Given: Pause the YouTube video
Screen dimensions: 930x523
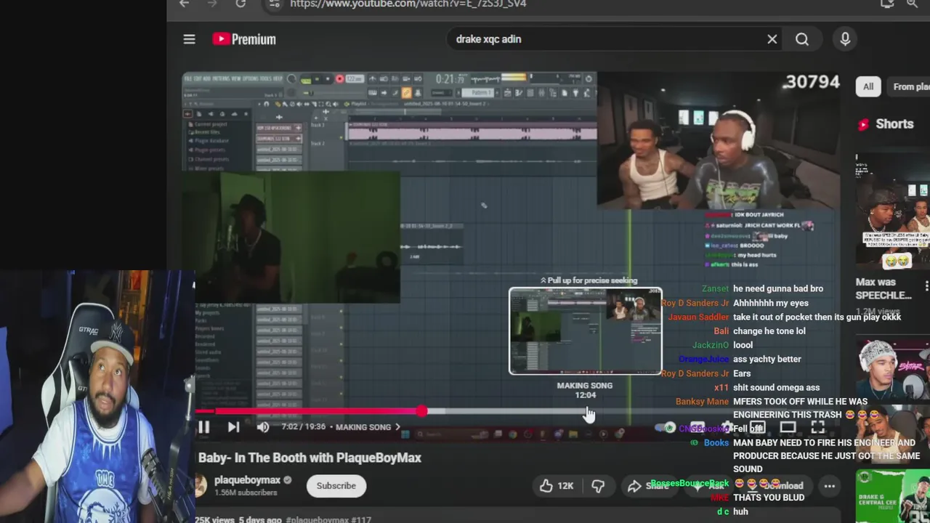Looking at the screenshot, I should 204,427.
